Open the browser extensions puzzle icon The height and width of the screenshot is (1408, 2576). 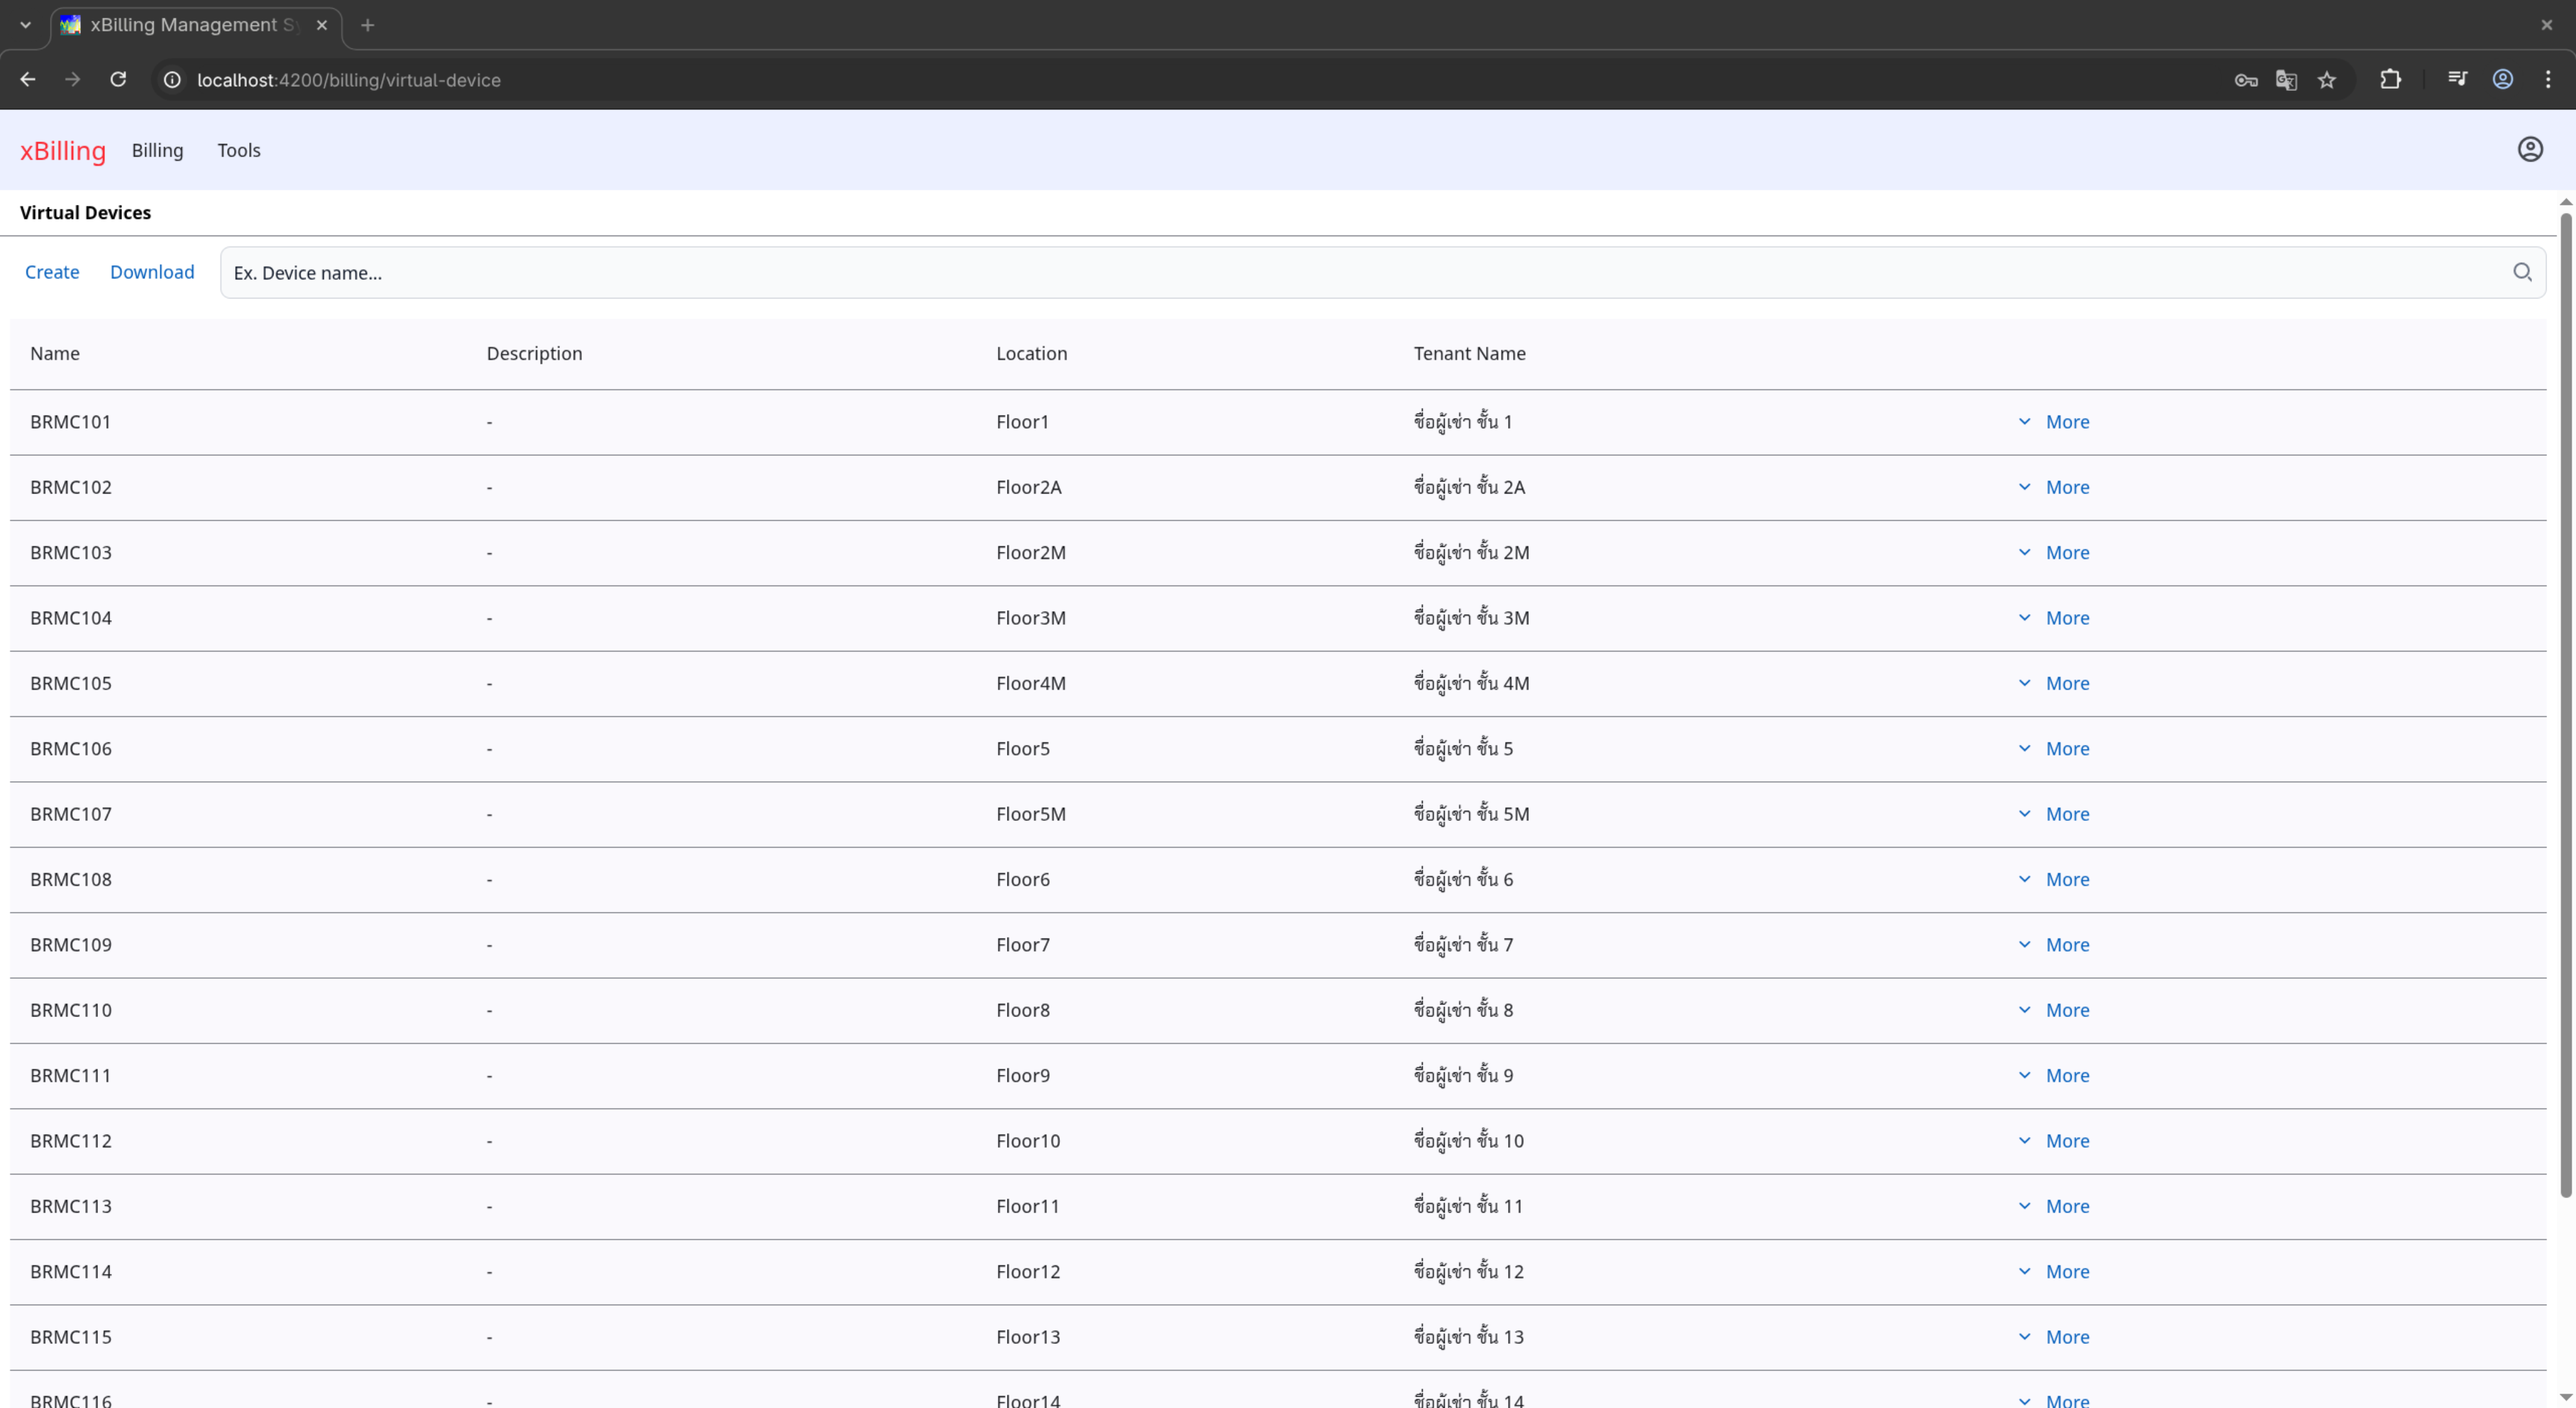(x=2390, y=80)
